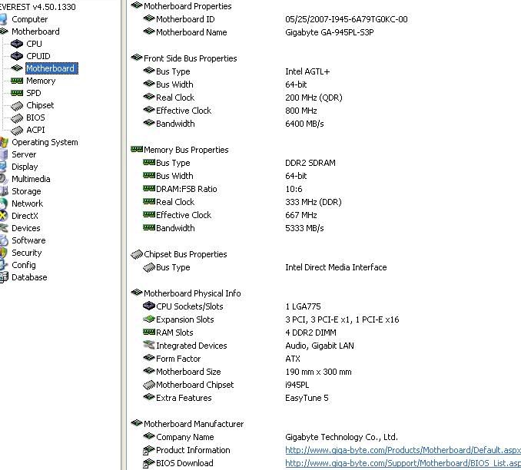
Task: Click the Integrated Devices icon
Action: coord(149,345)
